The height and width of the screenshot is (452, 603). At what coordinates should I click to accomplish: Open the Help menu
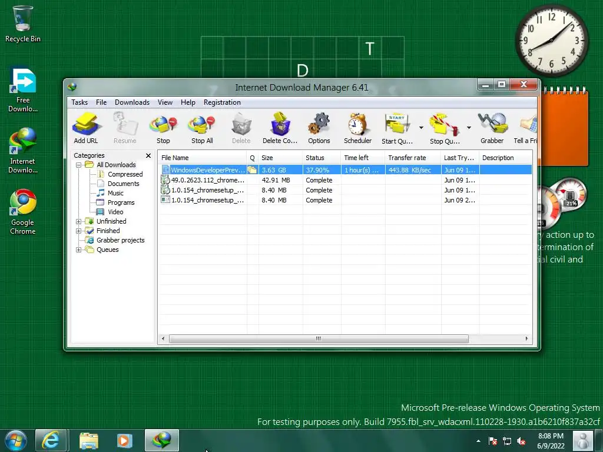[188, 102]
